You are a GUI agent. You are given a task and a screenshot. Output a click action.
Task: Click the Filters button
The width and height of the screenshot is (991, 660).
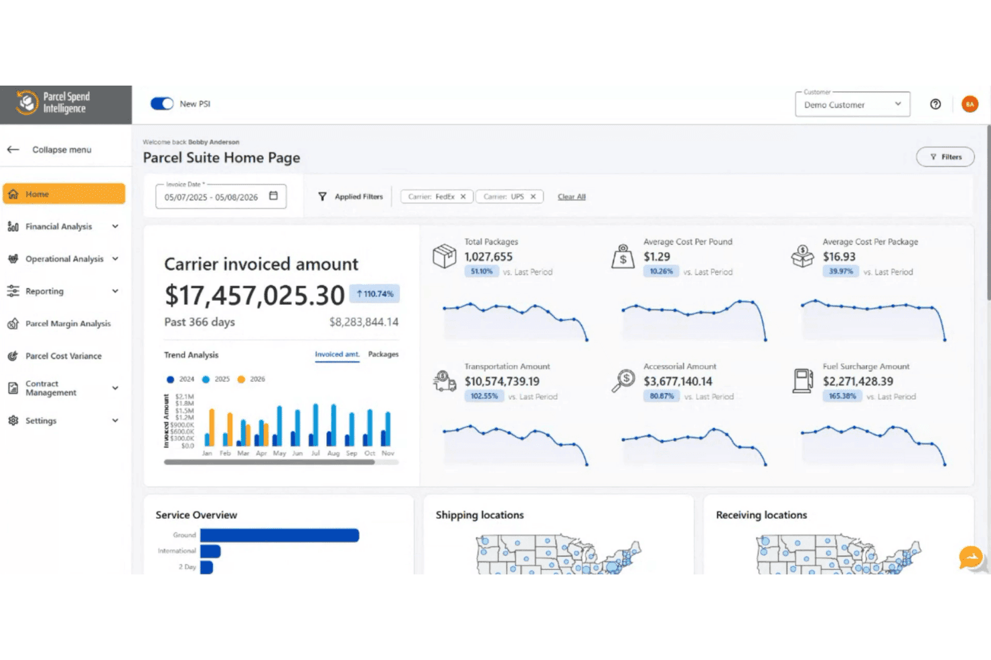click(x=945, y=156)
